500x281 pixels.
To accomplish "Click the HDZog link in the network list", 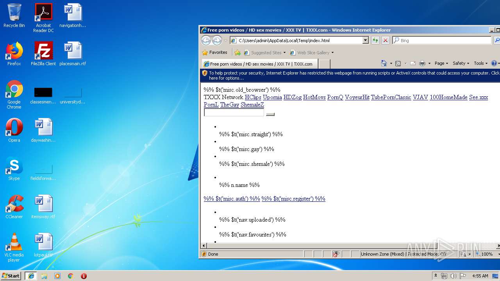I will [293, 97].
